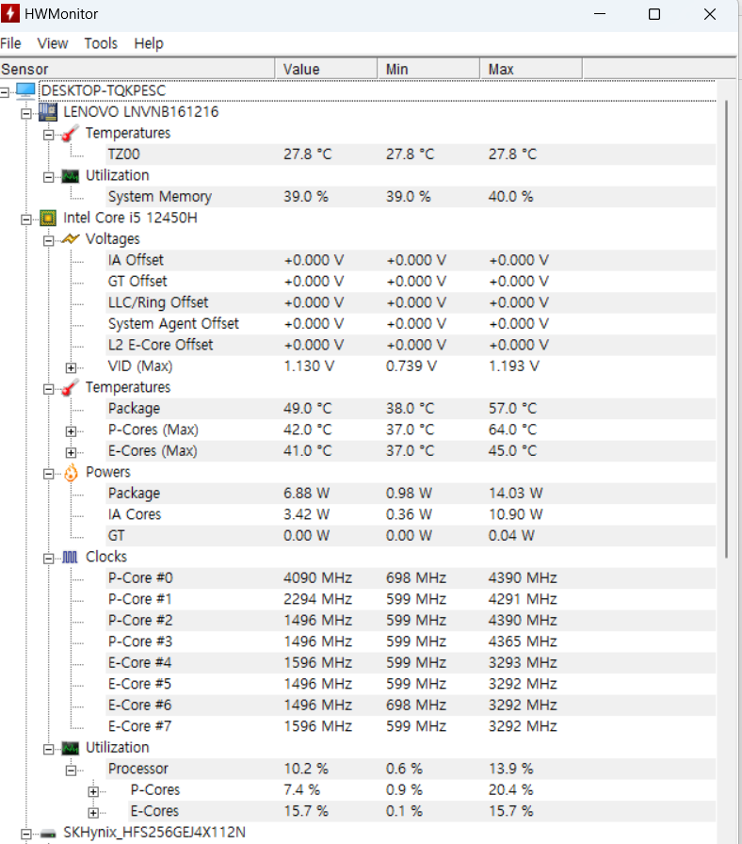Expand the E-Cores utilization entry
The width and height of the screenshot is (742, 844).
pyautogui.click(x=93, y=813)
